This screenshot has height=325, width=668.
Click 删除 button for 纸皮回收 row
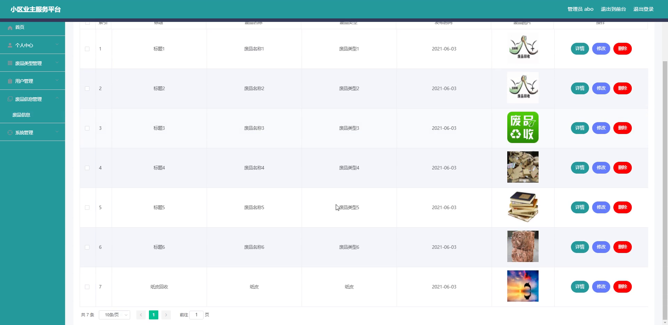click(622, 287)
